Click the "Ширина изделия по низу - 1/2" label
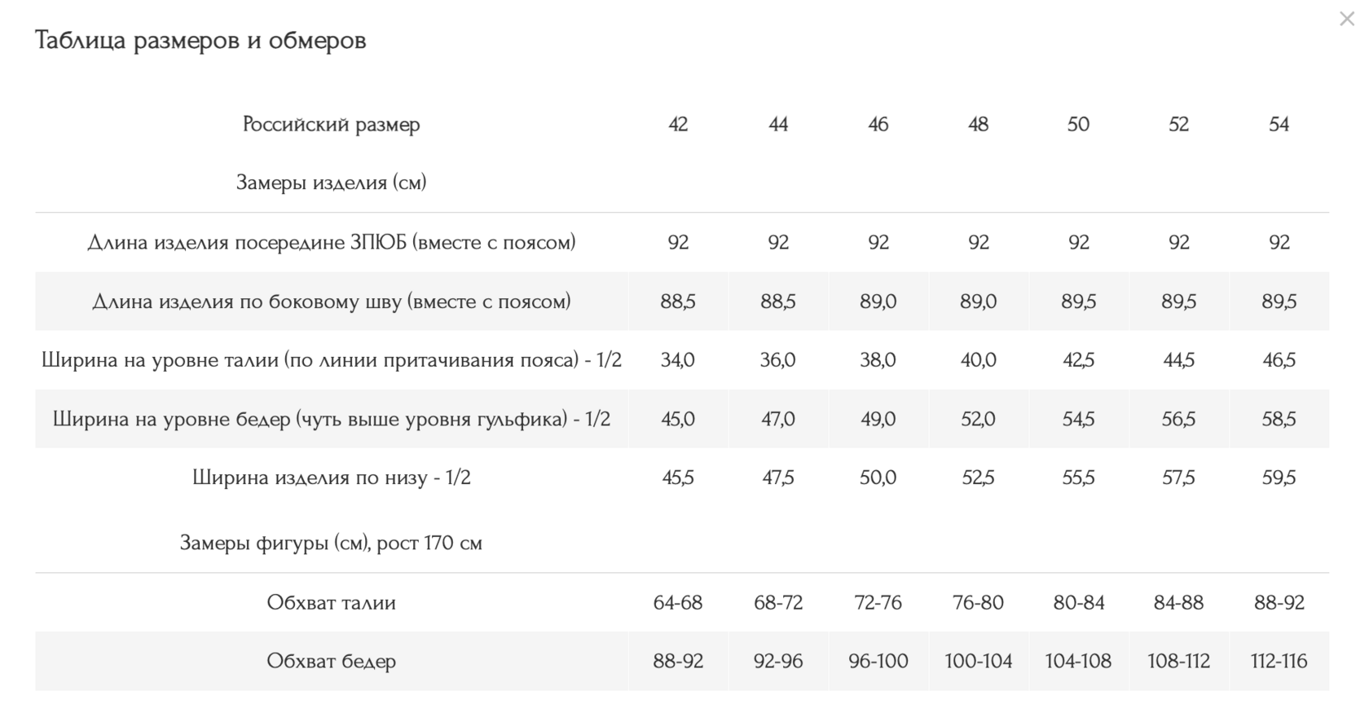Screen dimensions: 1369x722 pos(332,478)
